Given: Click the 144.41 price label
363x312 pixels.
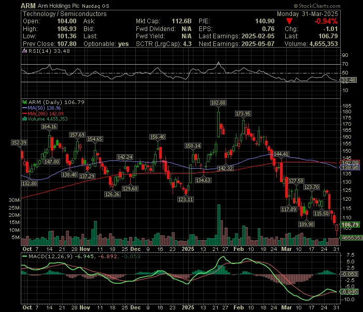Looking at the screenshot, I should click(281, 154).
